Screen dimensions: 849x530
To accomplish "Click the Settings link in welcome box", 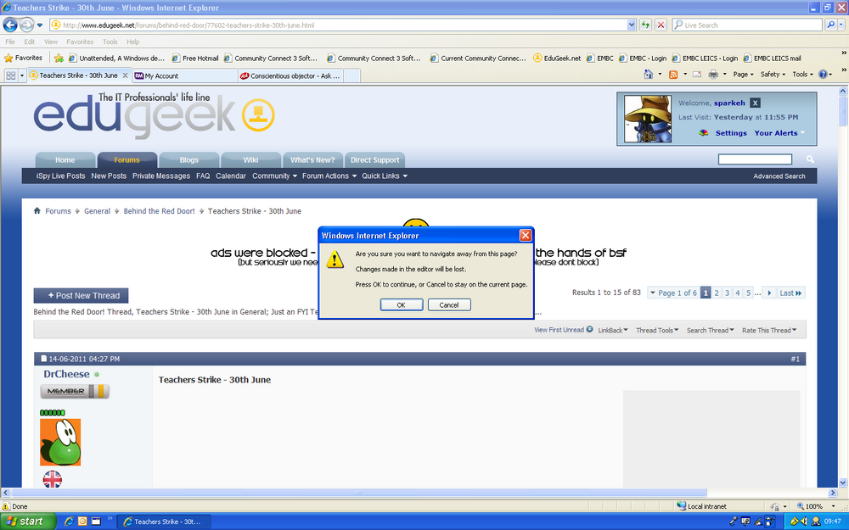I will click(x=731, y=133).
